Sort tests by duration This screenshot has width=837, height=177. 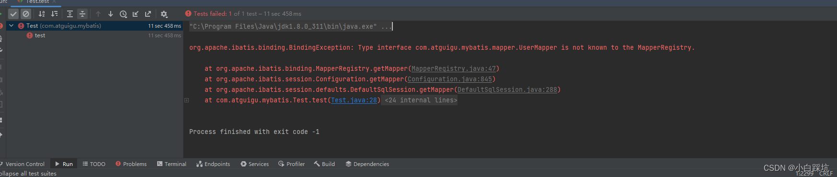pyautogui.click(x=54, y=14)
